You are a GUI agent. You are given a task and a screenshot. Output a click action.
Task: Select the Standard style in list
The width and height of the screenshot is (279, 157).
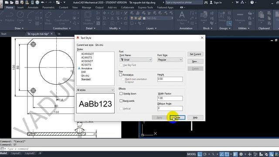point(86,79)
